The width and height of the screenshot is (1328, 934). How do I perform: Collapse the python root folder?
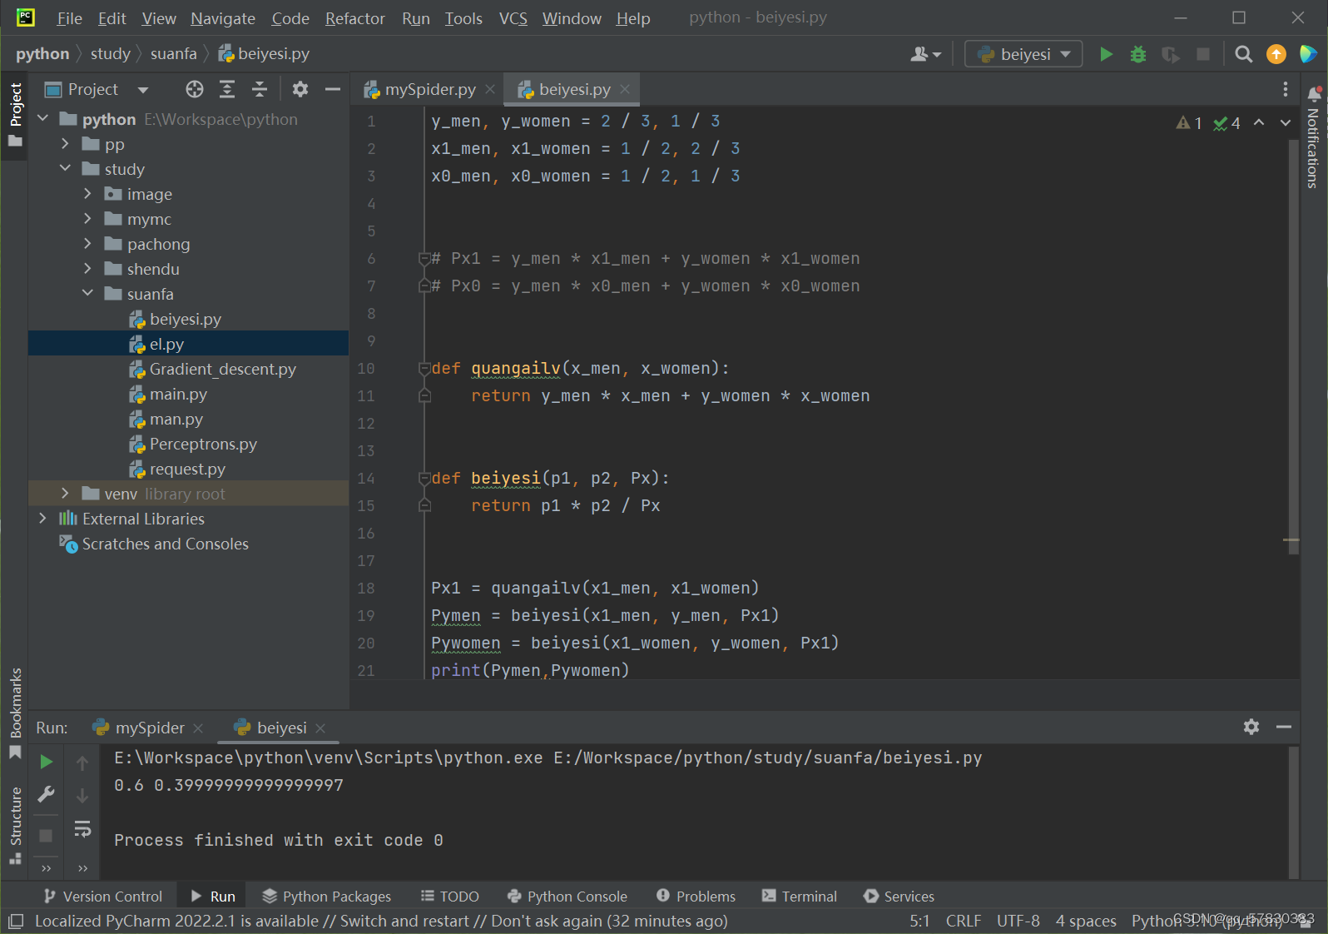43,119
